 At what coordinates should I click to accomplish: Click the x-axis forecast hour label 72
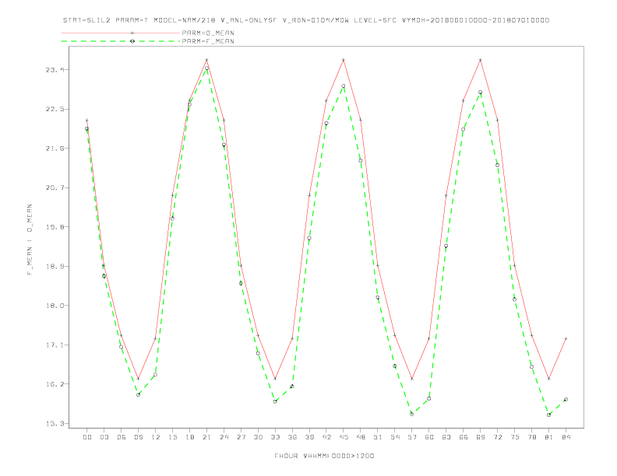(x=497, y=437)
